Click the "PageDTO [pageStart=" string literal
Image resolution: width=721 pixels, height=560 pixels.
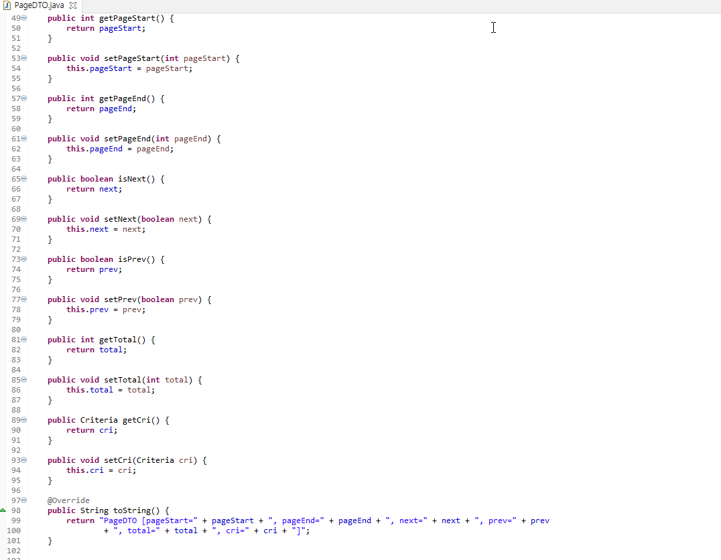coord(149,521)
